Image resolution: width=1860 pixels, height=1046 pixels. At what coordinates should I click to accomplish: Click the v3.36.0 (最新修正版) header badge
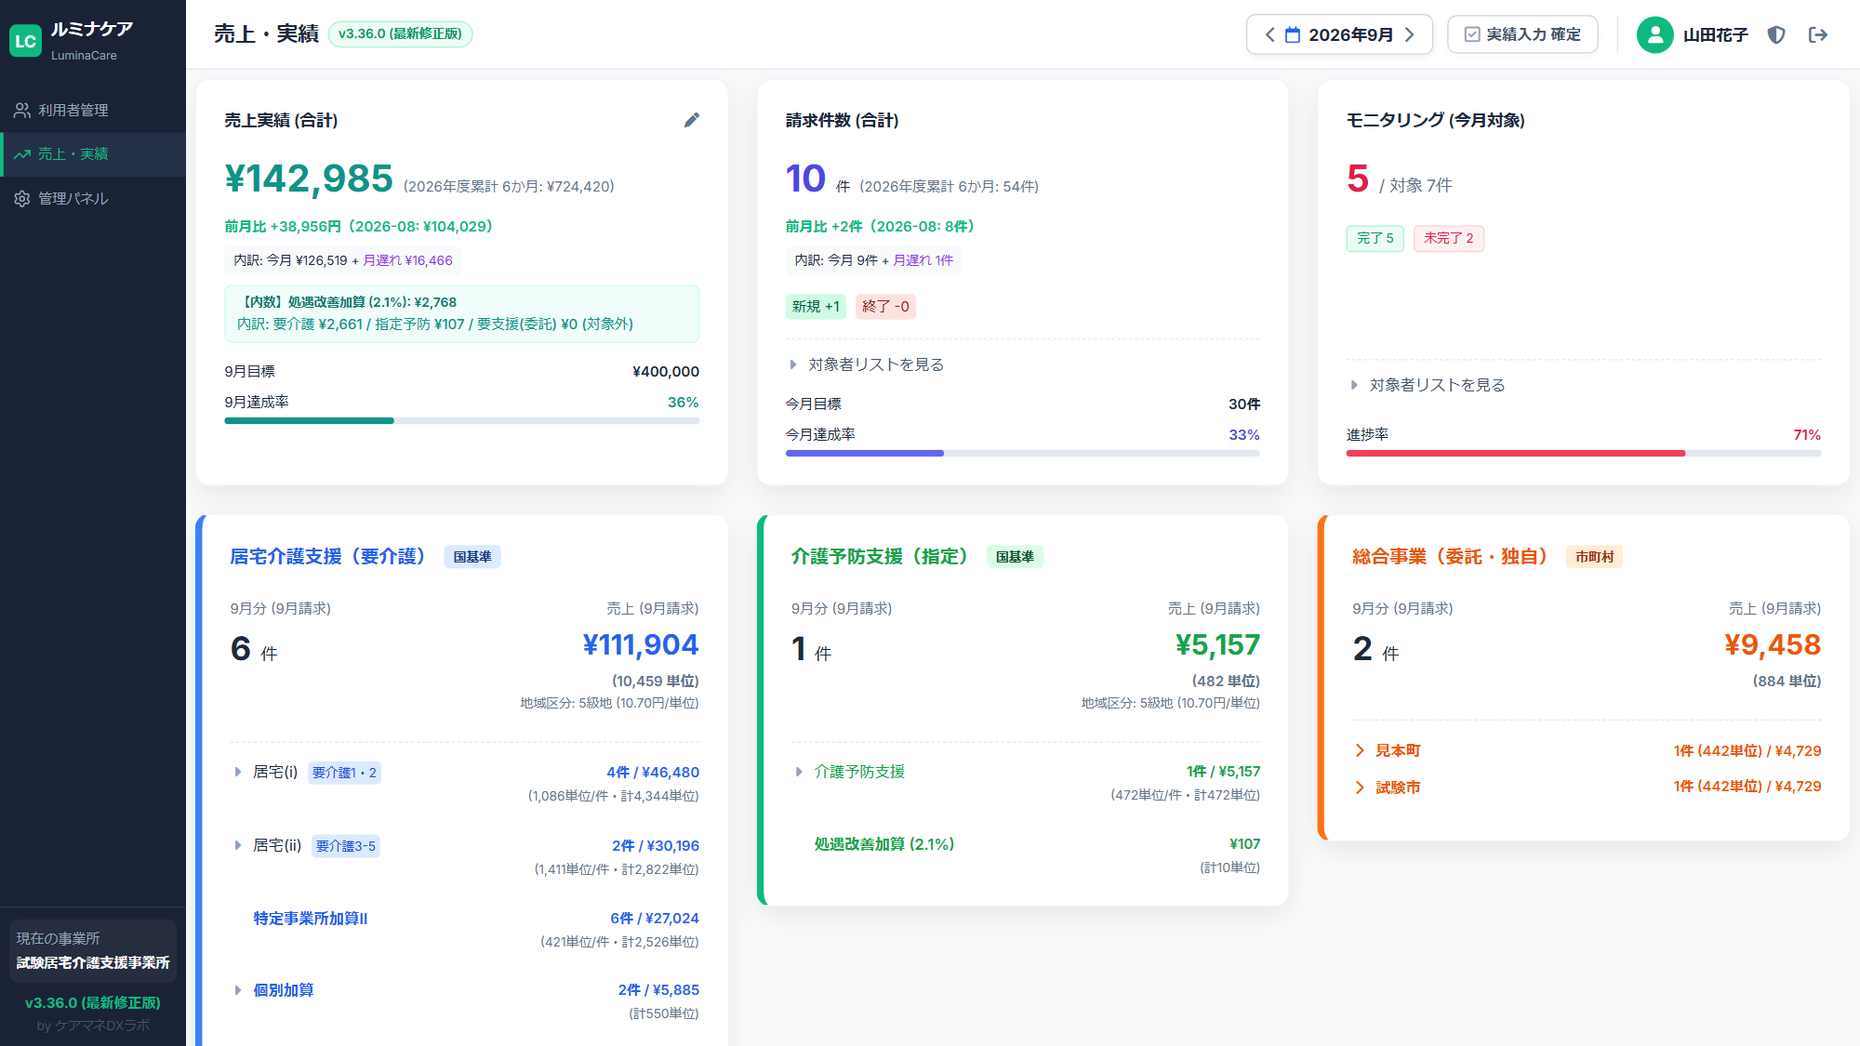tap(400, 34)
